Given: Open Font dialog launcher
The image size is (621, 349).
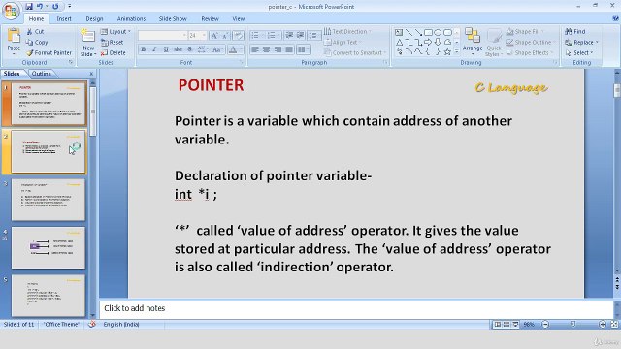Looking at the screenshot, I should pos(241,62).
